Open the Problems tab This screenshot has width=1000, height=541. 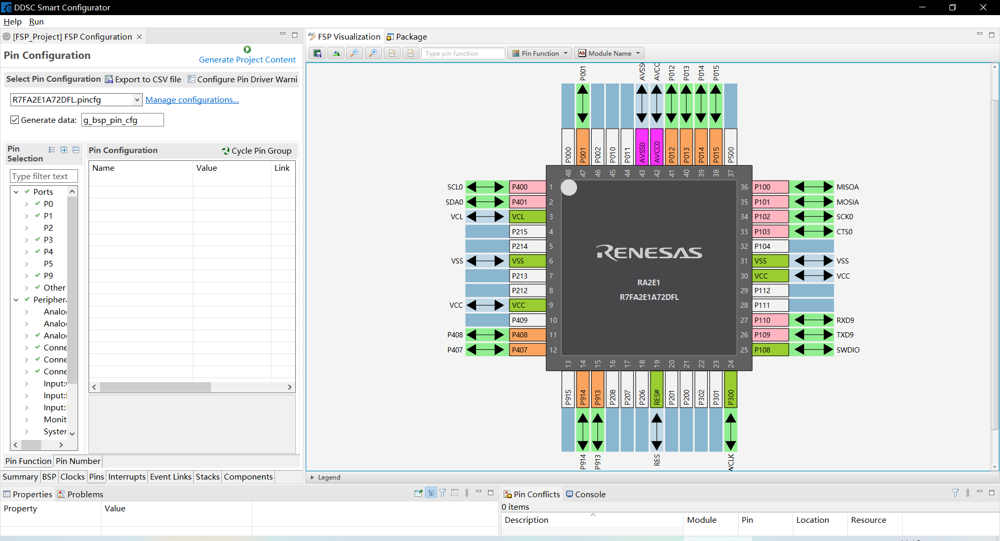(x=80, y=494)
